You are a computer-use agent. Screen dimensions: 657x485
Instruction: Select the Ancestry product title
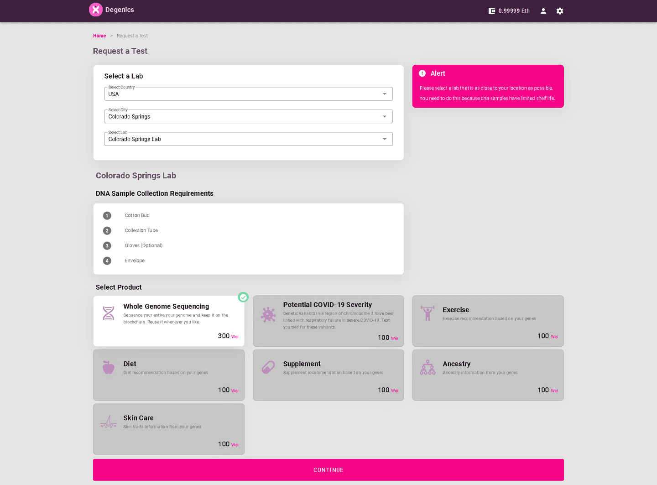[456, 364]
